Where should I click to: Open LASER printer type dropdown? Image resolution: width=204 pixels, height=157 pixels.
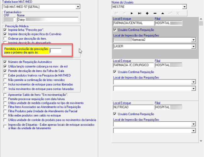click(x=193, y=46)
